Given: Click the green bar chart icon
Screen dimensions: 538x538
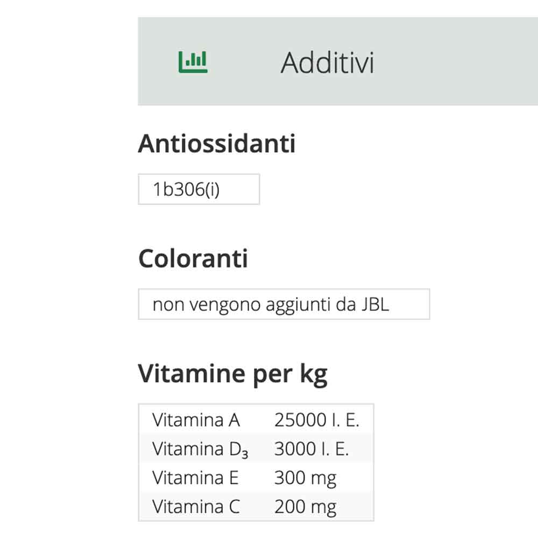Looking at the screenshot, I should [x=193, y=62].
